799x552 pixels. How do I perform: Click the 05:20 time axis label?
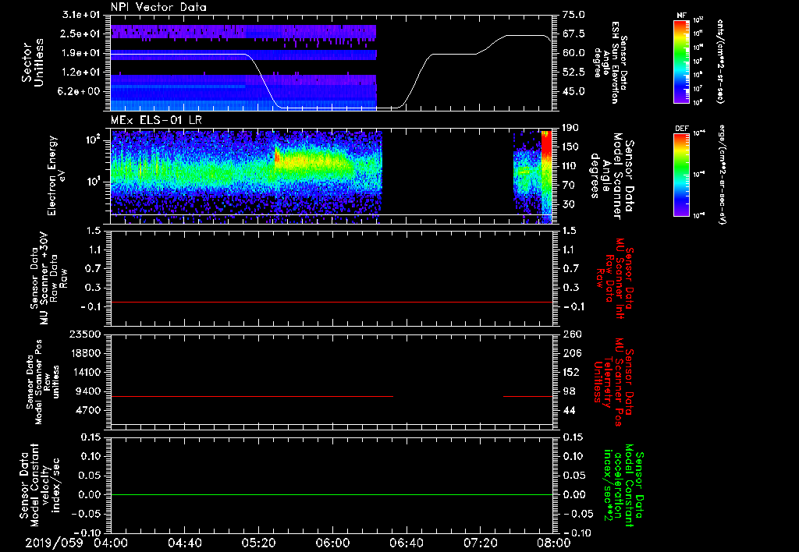pyautogui.click(x=258, y=543)
